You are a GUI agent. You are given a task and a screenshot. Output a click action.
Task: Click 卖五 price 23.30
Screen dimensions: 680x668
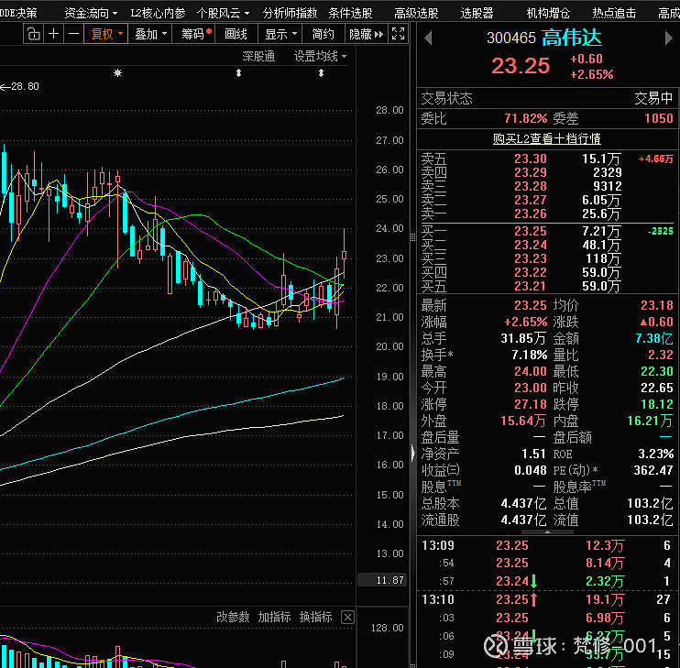[x=531, y=159]
